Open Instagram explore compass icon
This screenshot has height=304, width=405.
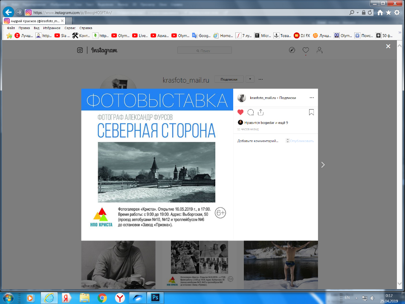(292, 50)
